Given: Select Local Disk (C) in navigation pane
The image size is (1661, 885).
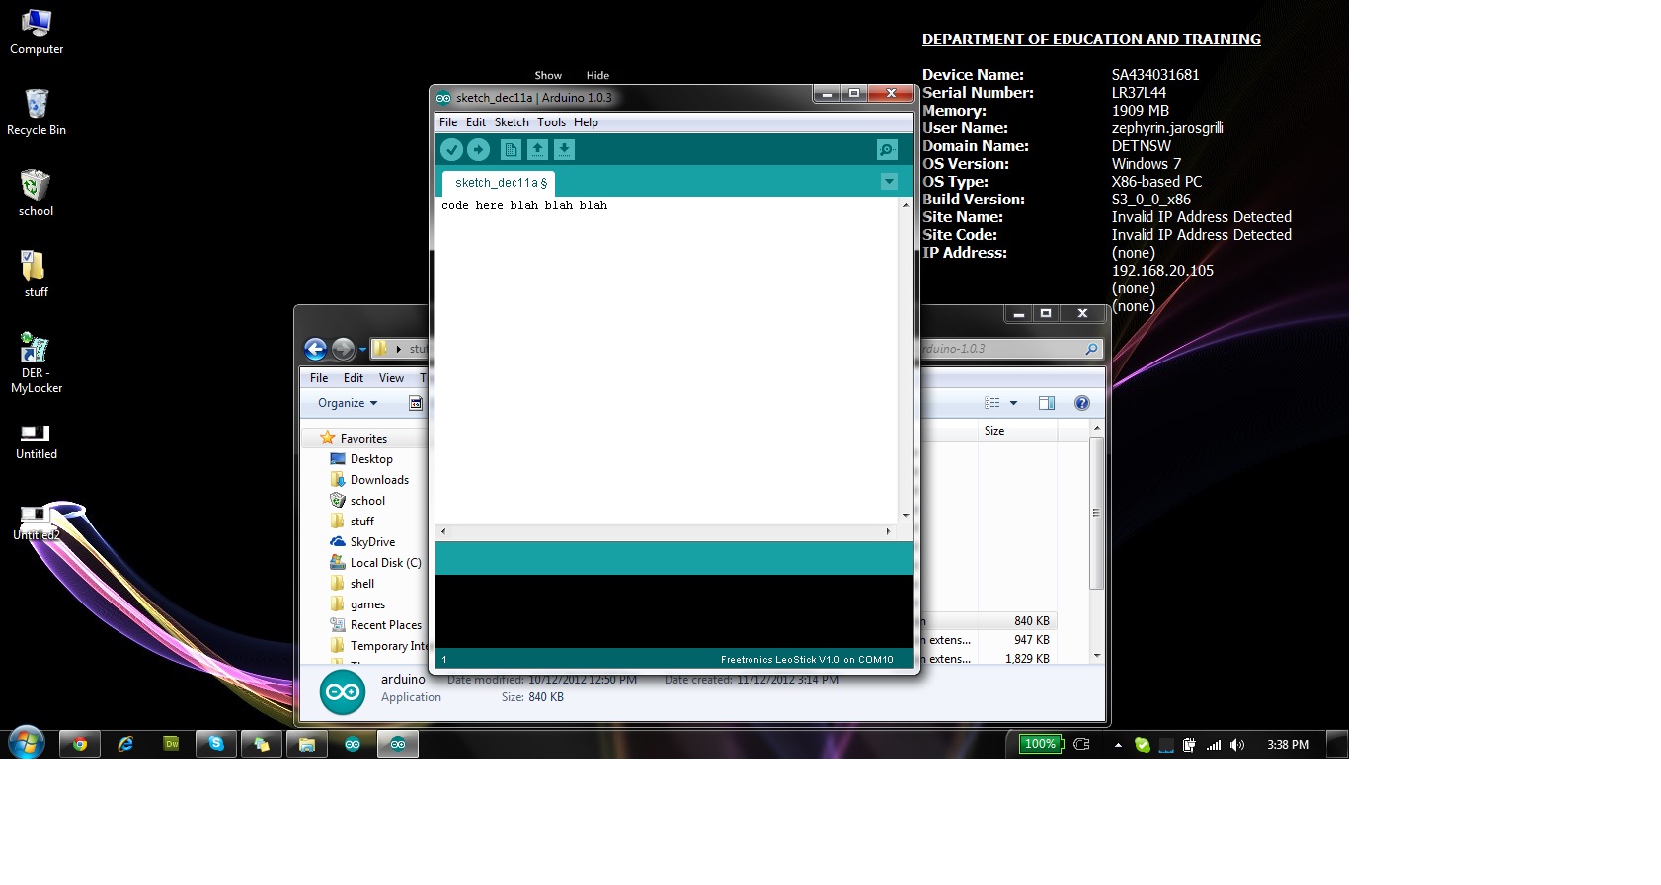Looking at the screenshot, I should coord(385,563).
